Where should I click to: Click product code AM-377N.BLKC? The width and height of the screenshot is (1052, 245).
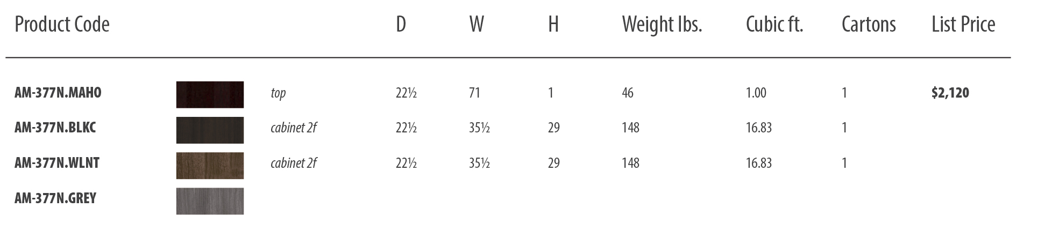(x=55, y=128)
